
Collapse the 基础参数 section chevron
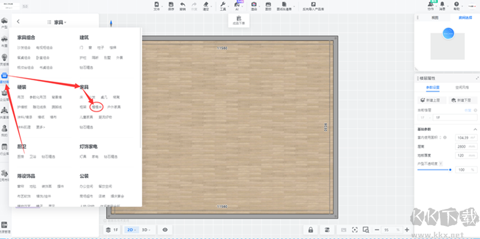475,129
